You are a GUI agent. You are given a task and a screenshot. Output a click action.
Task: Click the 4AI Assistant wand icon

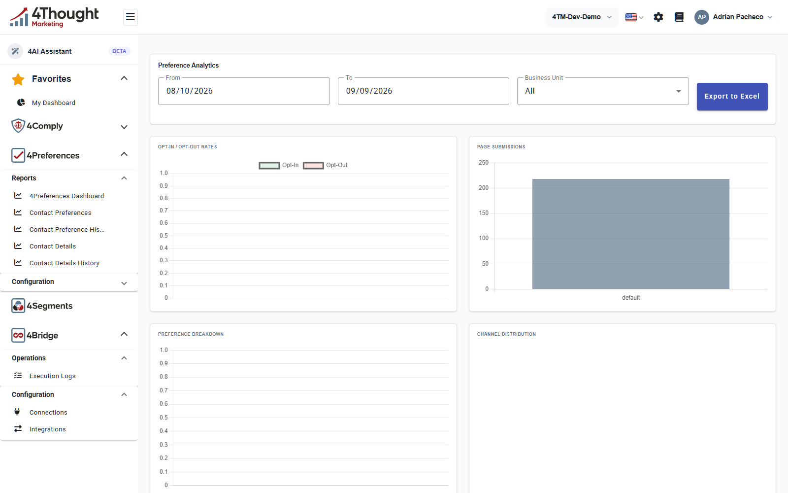pos(15,51)
